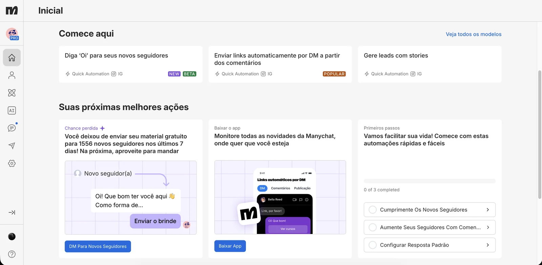The width and height of the screenshot is (542, 265).
Task: Click sparkle icon beside Chance perdida
Action: (x=102, y=128)
